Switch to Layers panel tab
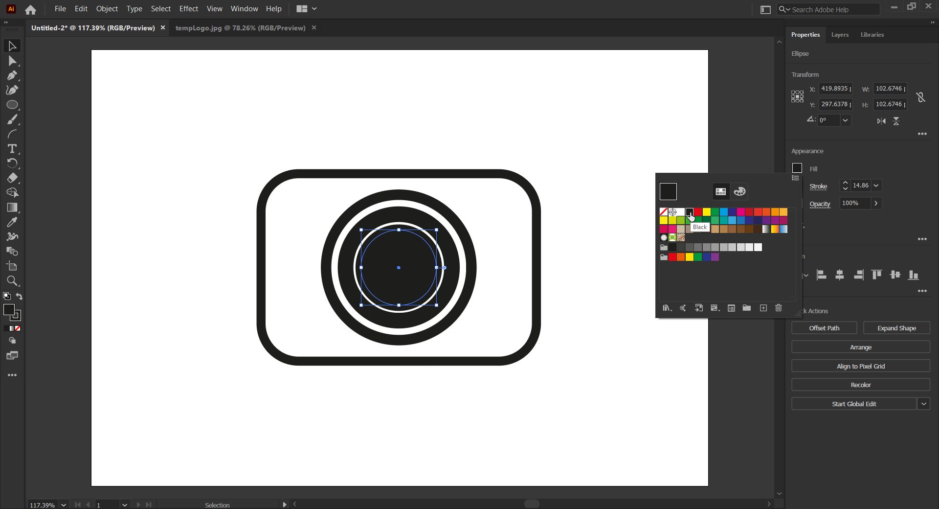Screen dimensions: 939x509 coord(840,35)
